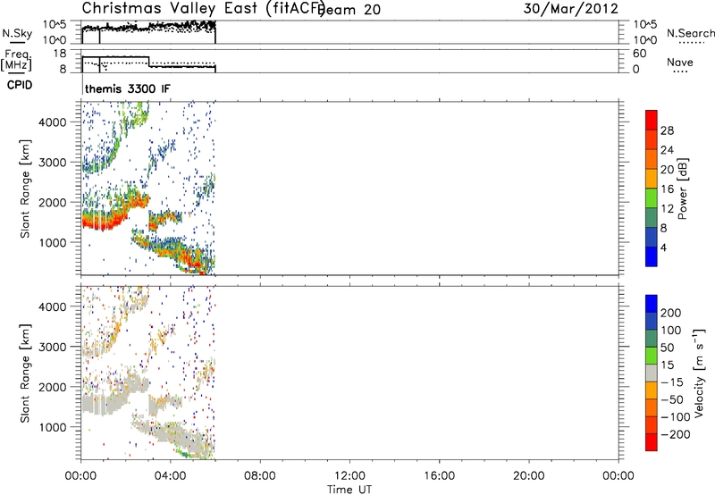Click the date label "30/Mar/2012"

click(570, 8)
